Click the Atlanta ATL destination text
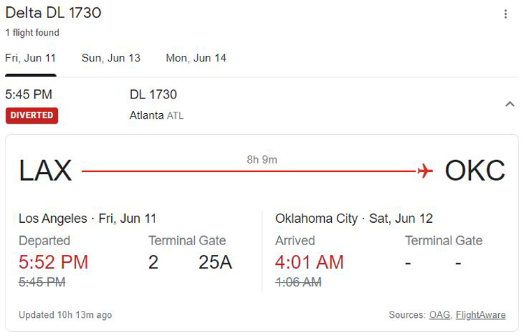This screenshot has height=336, width=524. (157, 115)
